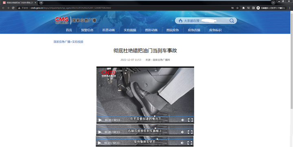Reload the page with the refresh icon
Screen dimensions: 293x147
pyautogui.click(x=13, y=8)
